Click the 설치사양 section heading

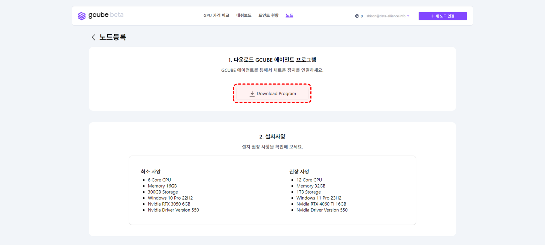[x=272, y=137]
